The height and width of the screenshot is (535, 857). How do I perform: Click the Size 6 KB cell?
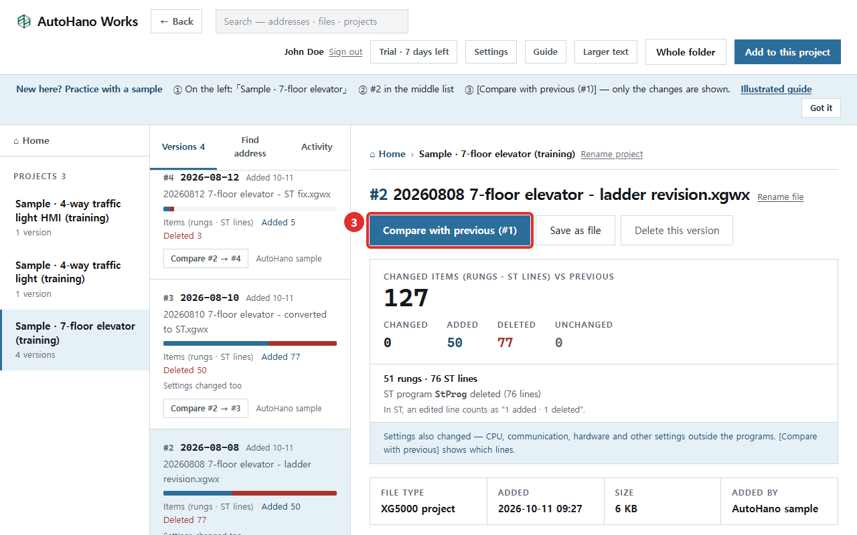pyautogui.click(x=662, y=501)
